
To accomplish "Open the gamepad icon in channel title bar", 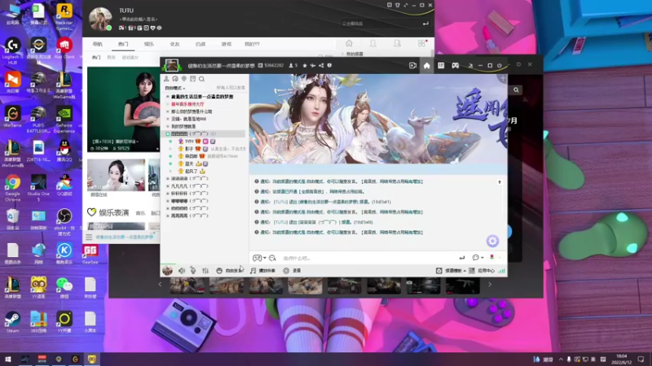I will click(456, 66).
